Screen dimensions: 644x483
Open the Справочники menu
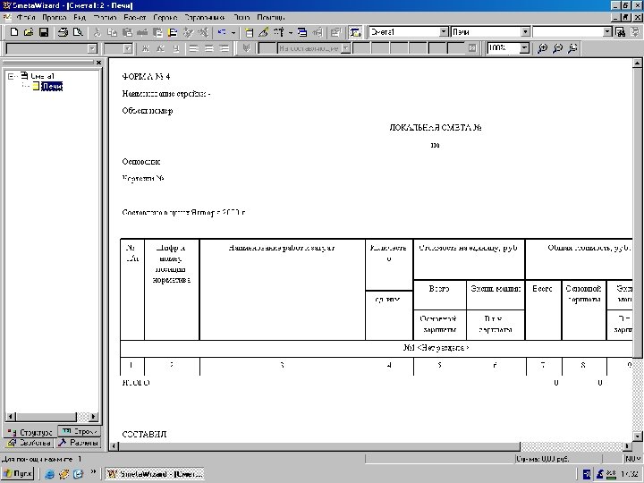pos(204,18)
